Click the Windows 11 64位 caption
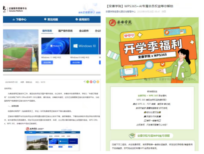 click(x=51, y=58)
